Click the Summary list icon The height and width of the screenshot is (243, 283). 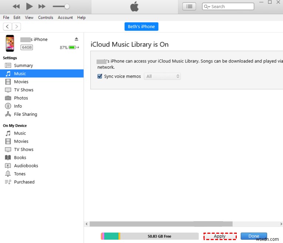[8, 65]
